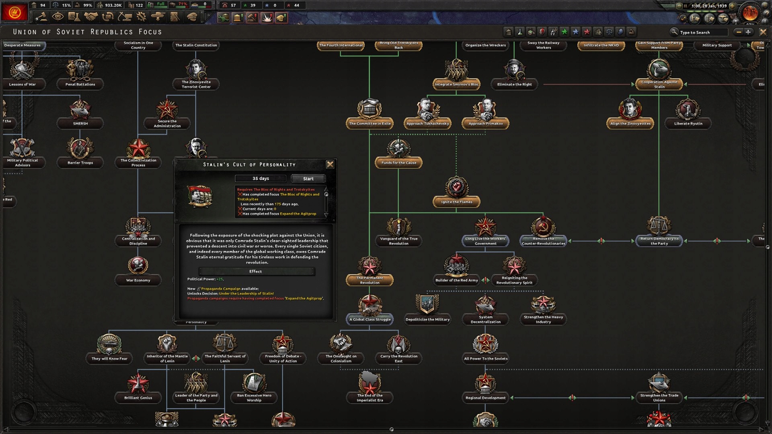Toggle the green star focus filter
Viewport: 772px width, 434px height.
pyautogui.click(x=565, y=32)
